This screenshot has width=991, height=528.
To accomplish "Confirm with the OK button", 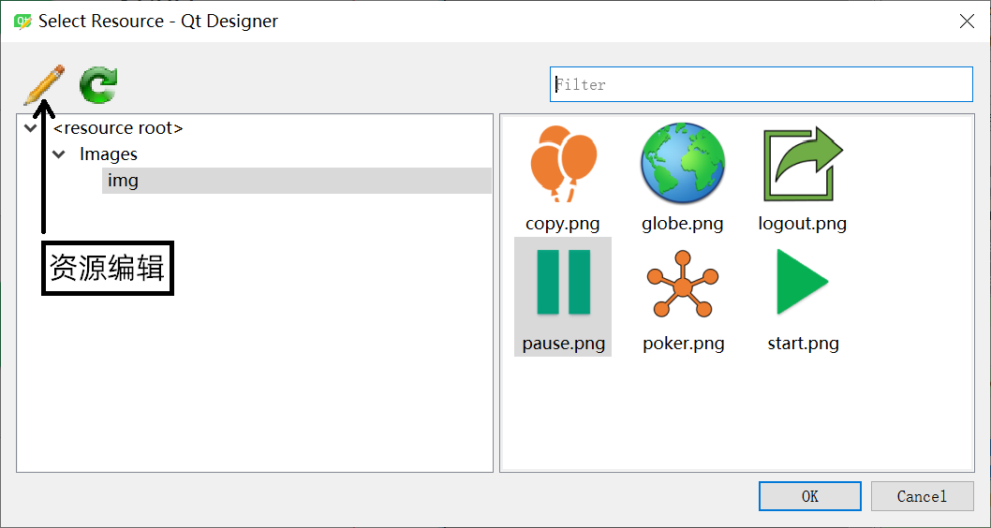I will point(809,496).
